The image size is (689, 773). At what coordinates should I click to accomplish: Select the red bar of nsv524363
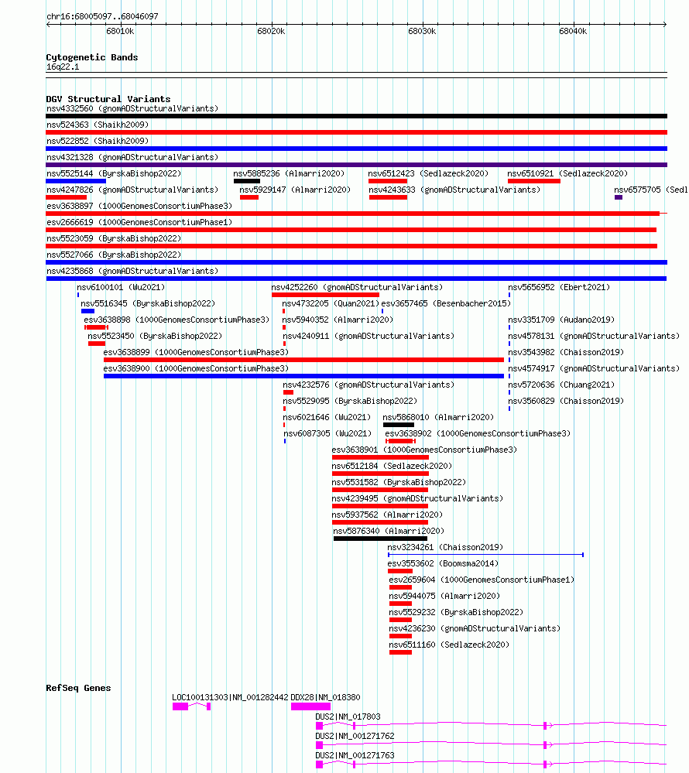[x=357, y=132]
